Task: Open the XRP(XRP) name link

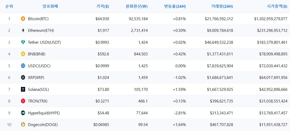Action: [x=36, y=78]
